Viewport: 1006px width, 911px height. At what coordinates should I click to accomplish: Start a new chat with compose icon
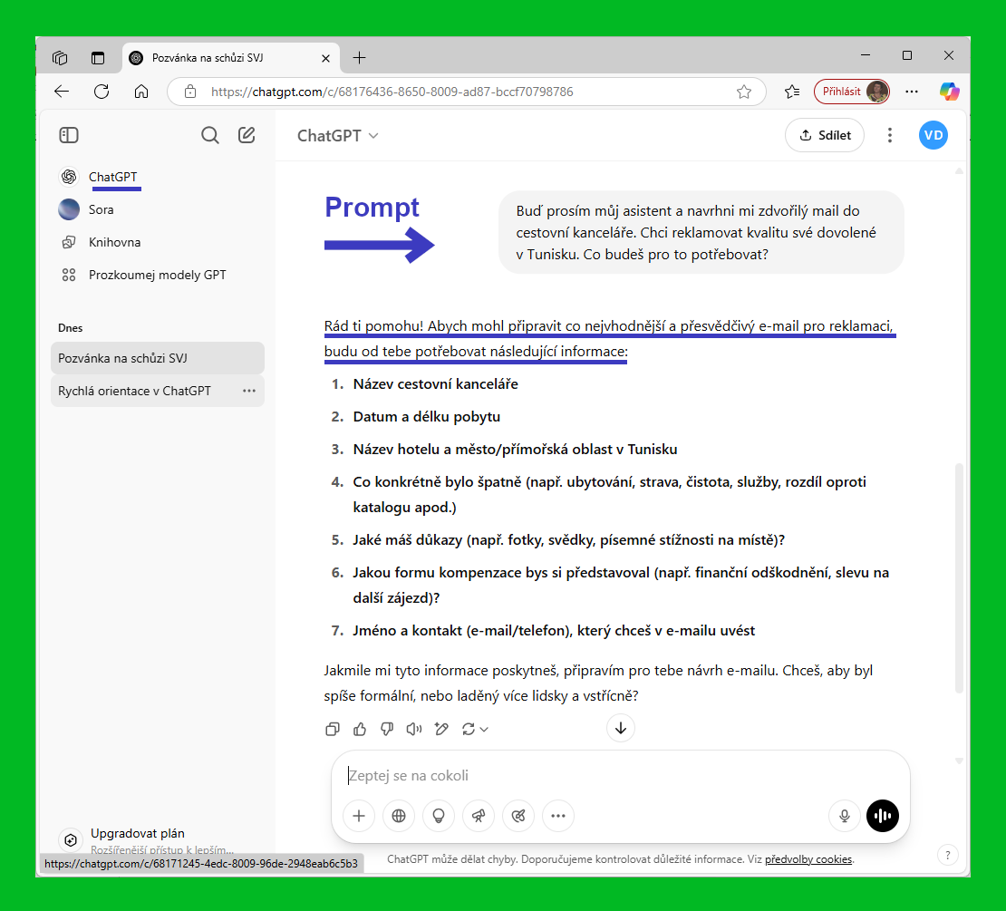[247, 135]
